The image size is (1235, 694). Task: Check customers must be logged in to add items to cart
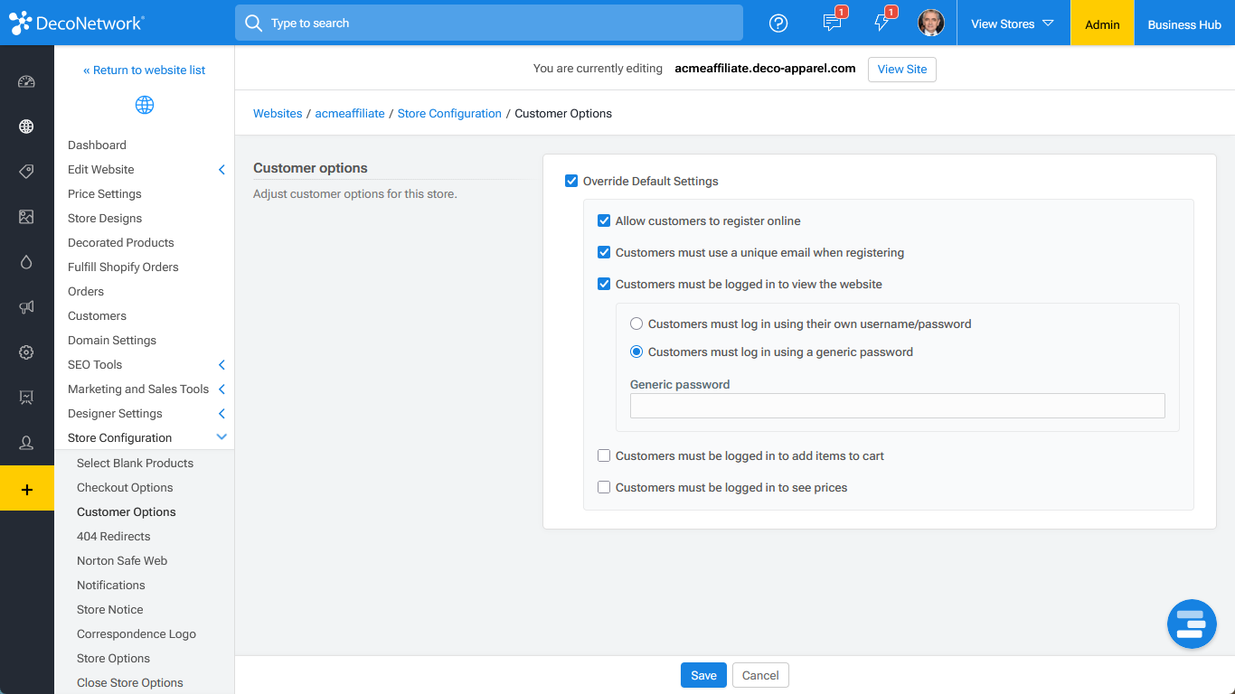point(604,456)
